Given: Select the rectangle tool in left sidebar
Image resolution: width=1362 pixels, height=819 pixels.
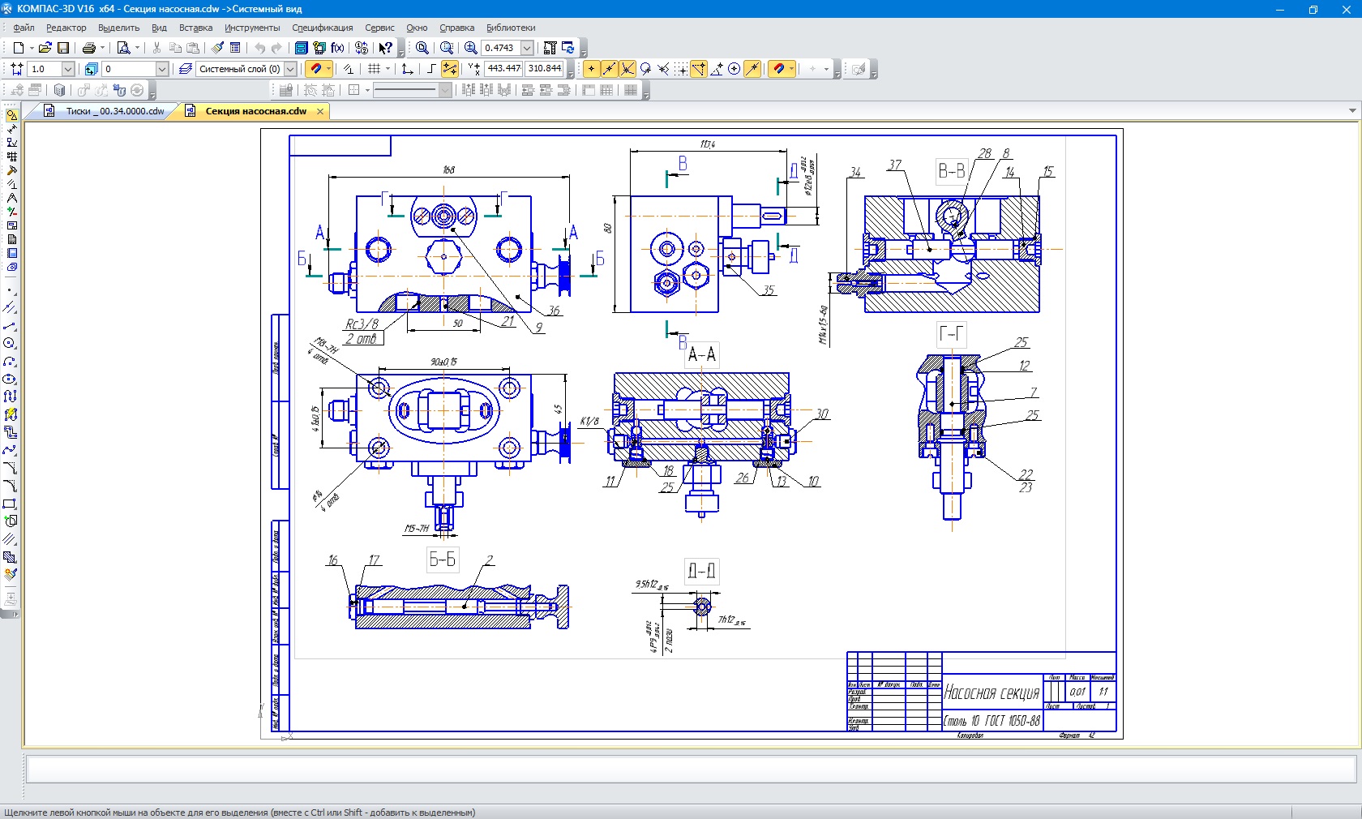Looking at the screenshot, I should pyautogui.click(x=10, y=504).
